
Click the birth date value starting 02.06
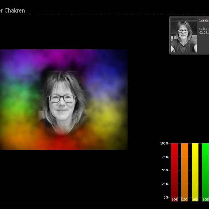[x=204, y=33]
